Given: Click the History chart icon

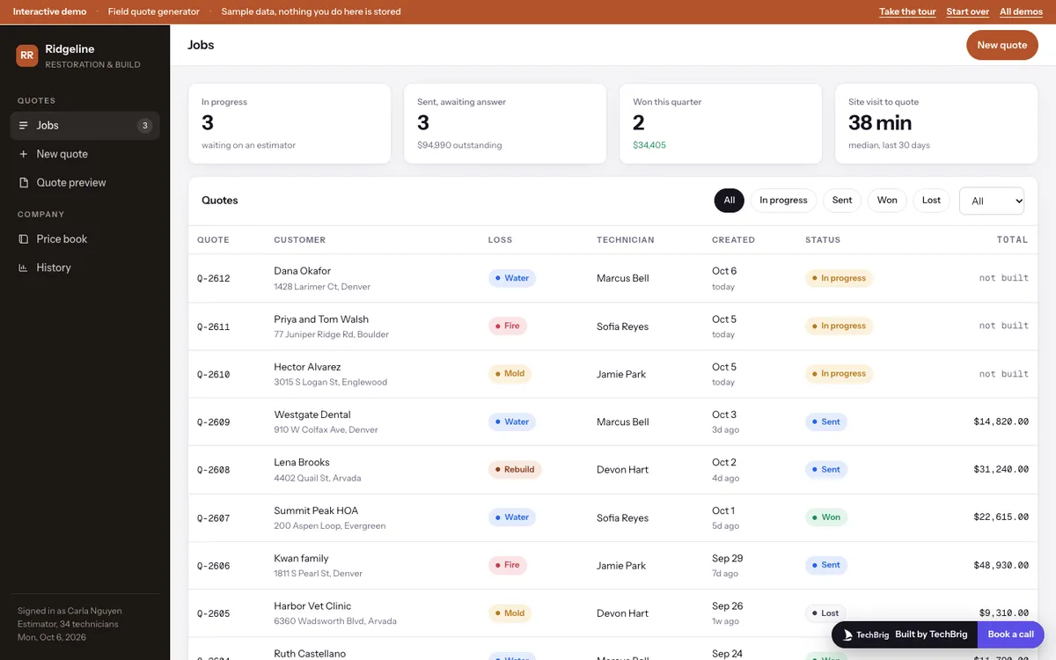Looking at the screenshot, I should [x=24, y=268].
